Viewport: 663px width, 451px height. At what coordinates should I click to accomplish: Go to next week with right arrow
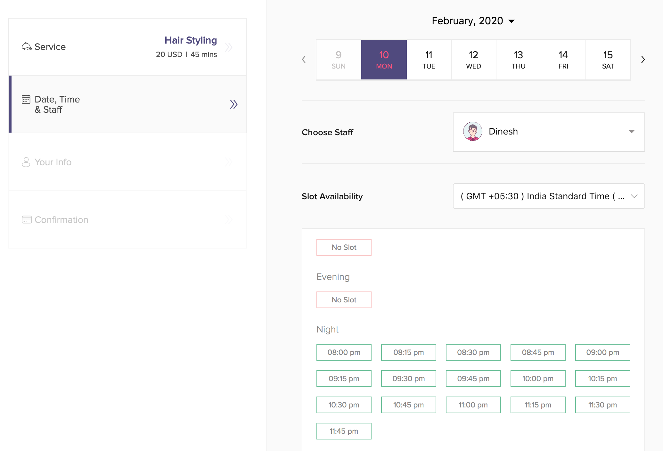(643, 60)
